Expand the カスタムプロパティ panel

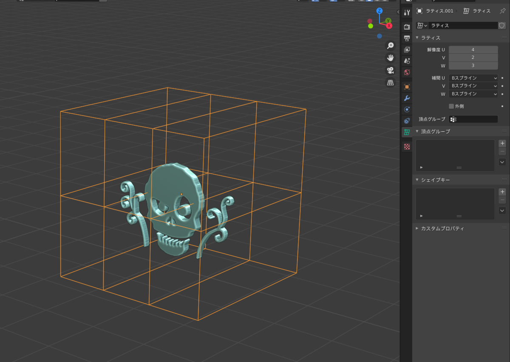pos(417,228)
